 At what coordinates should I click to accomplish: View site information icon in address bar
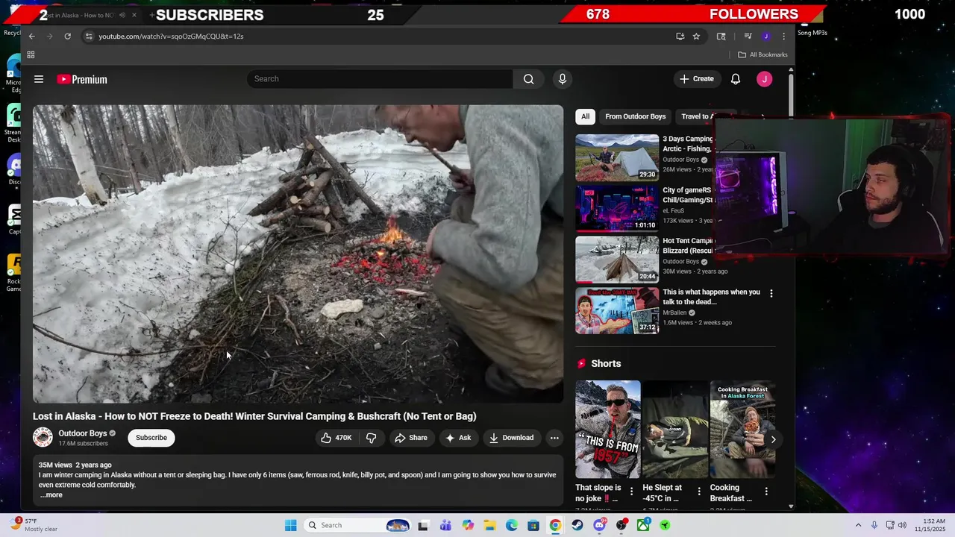click(89, 36)
